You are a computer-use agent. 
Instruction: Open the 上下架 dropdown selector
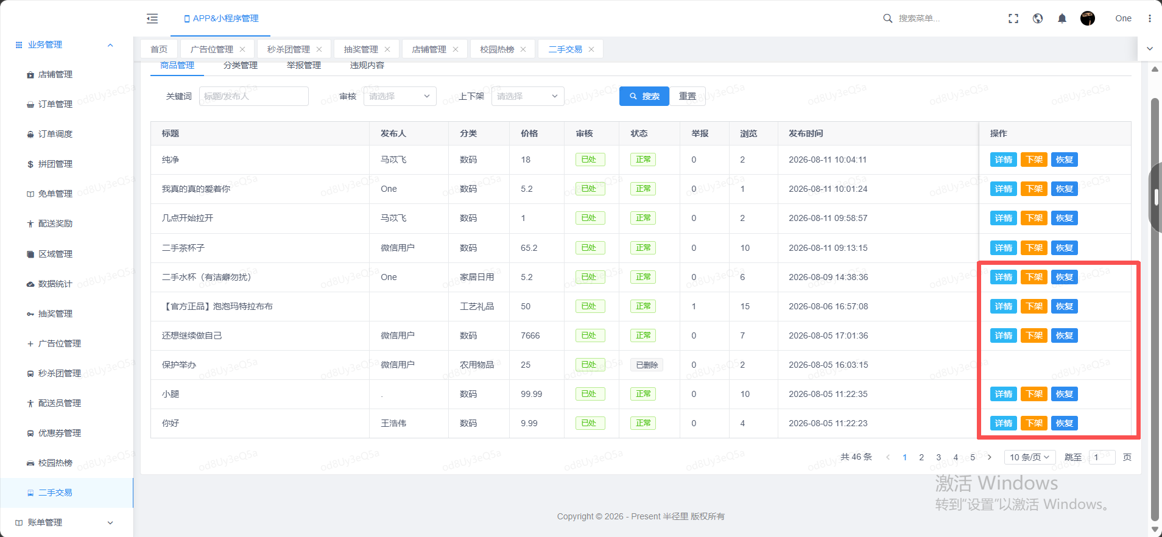(x=528, y=96)
